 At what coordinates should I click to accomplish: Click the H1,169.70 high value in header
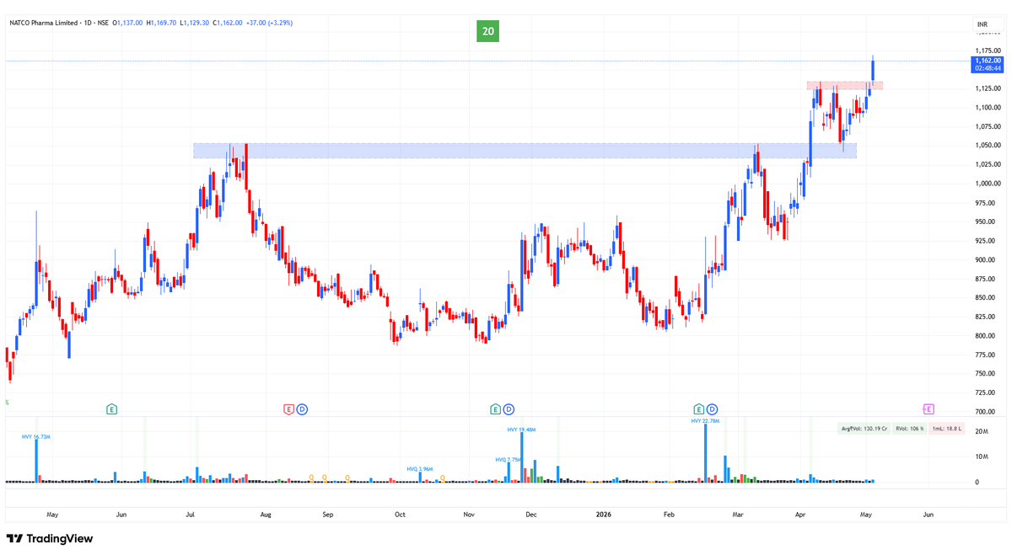pyautogui.click(x=161, y=23)
